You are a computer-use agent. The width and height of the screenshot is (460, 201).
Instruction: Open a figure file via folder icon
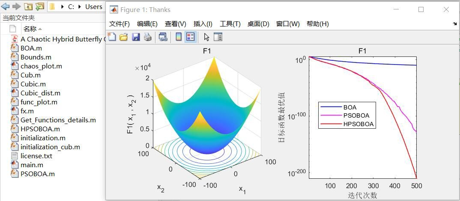[x=123, y=37]
